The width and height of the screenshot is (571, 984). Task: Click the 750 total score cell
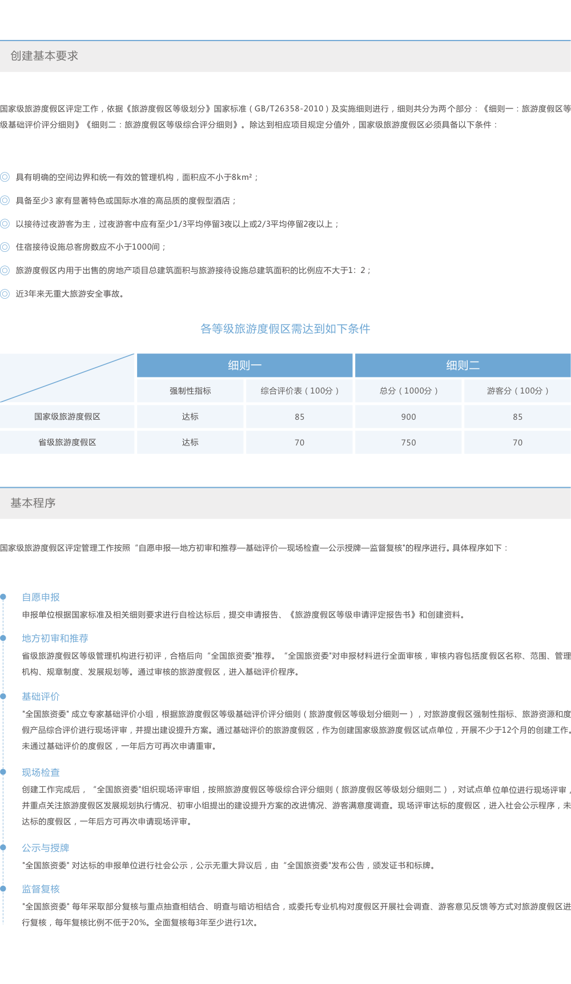point(408,442)
